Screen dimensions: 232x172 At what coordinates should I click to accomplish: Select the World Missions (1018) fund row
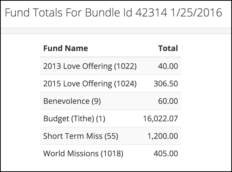[110, 153]
